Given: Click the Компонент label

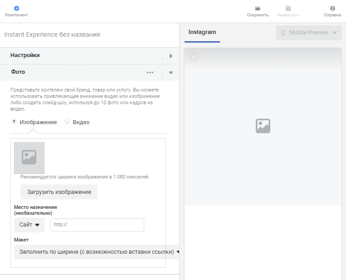Looking at the screenshot, I should (x=16, y=15).
